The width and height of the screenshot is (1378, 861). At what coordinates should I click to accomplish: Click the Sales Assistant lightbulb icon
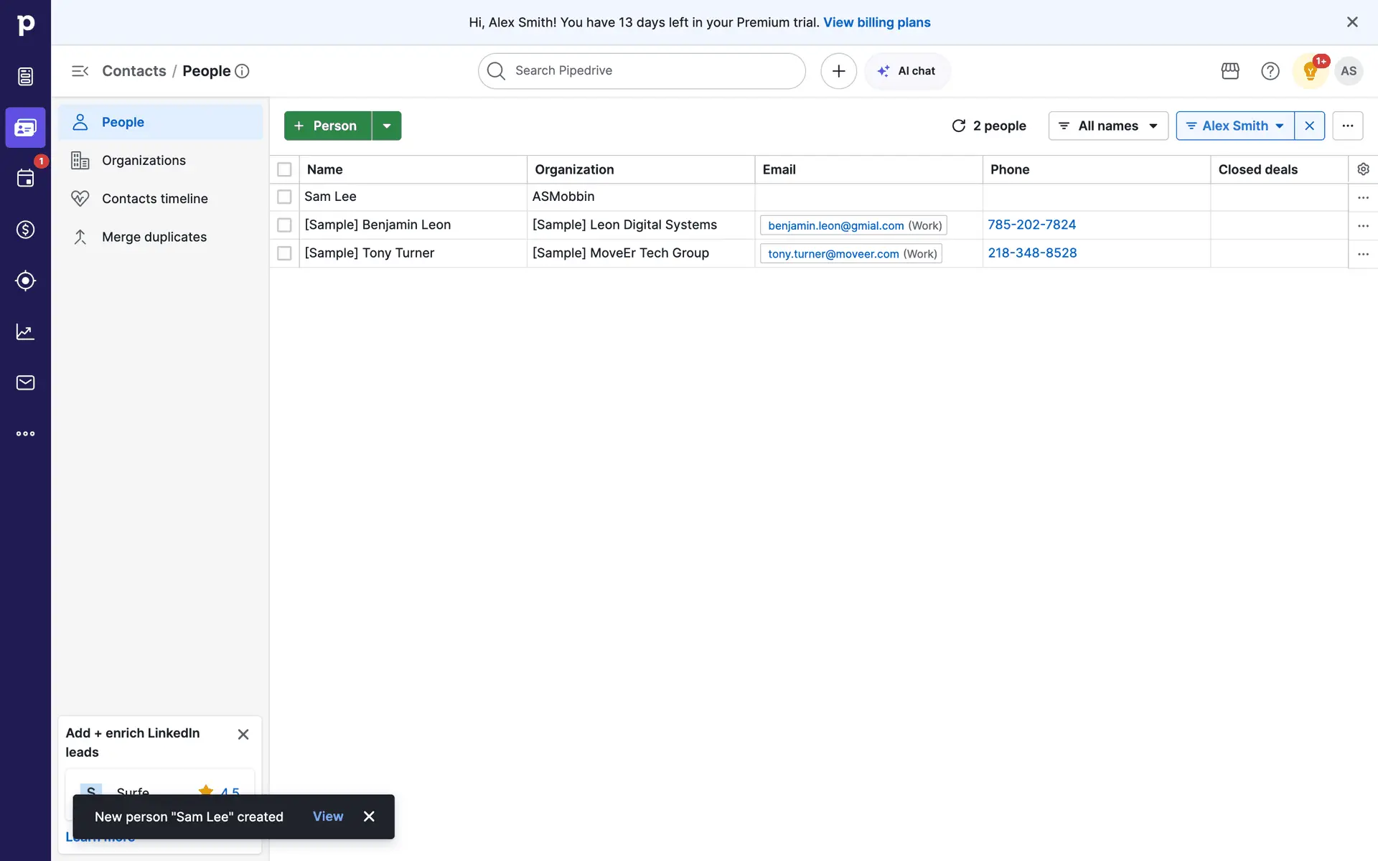tap(1311, 71)
